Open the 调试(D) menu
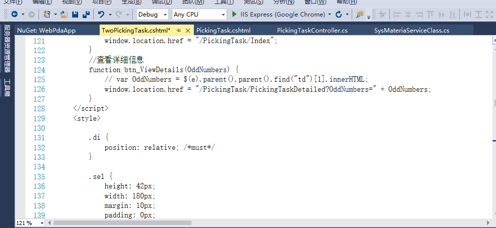This screenshot has width=496, height=228. [x=162, y=2]
